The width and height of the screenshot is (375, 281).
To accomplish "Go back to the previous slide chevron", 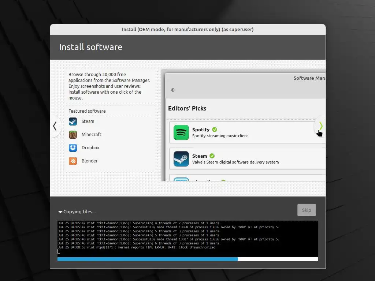I will point(55,126).
